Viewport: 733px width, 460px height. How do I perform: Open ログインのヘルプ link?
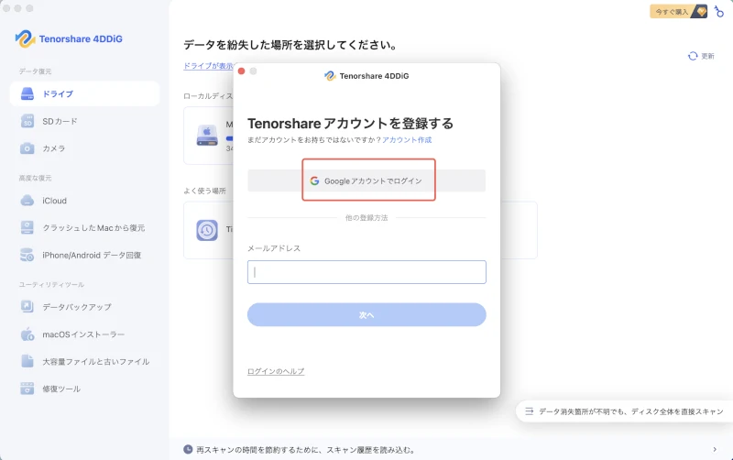point(276,371)
